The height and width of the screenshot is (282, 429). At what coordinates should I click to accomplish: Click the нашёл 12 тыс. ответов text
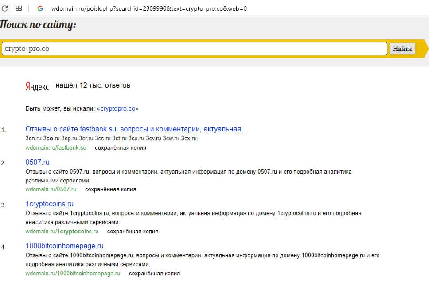pos(93,85)
